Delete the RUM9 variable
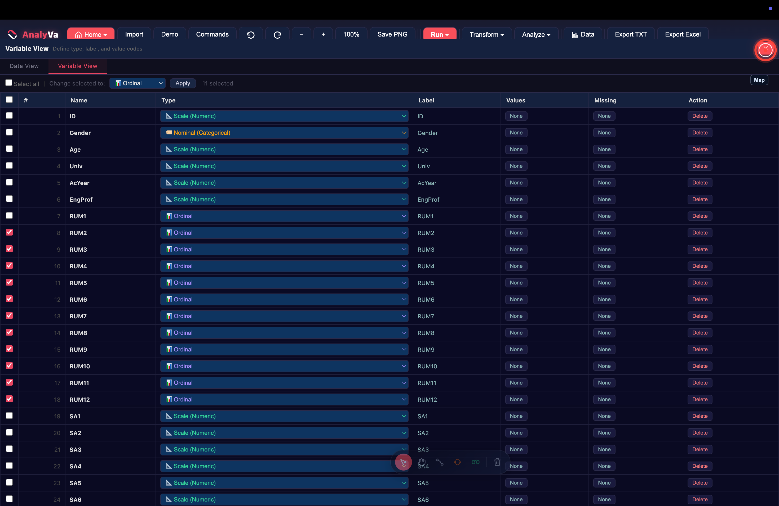 [x=700, y=349]
